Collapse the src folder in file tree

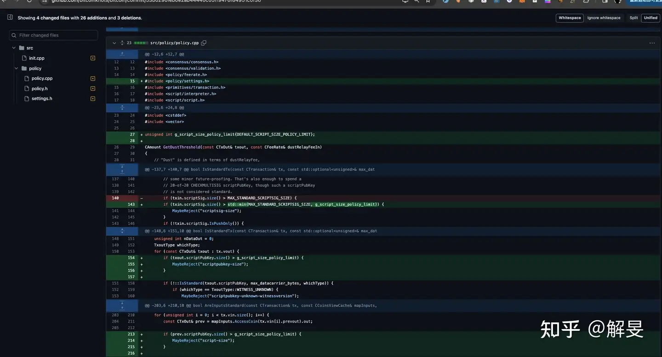(x=14, y=48)
